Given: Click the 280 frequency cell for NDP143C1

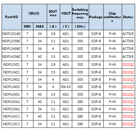Looking at the screenshot, I should [x=80, y=116].
